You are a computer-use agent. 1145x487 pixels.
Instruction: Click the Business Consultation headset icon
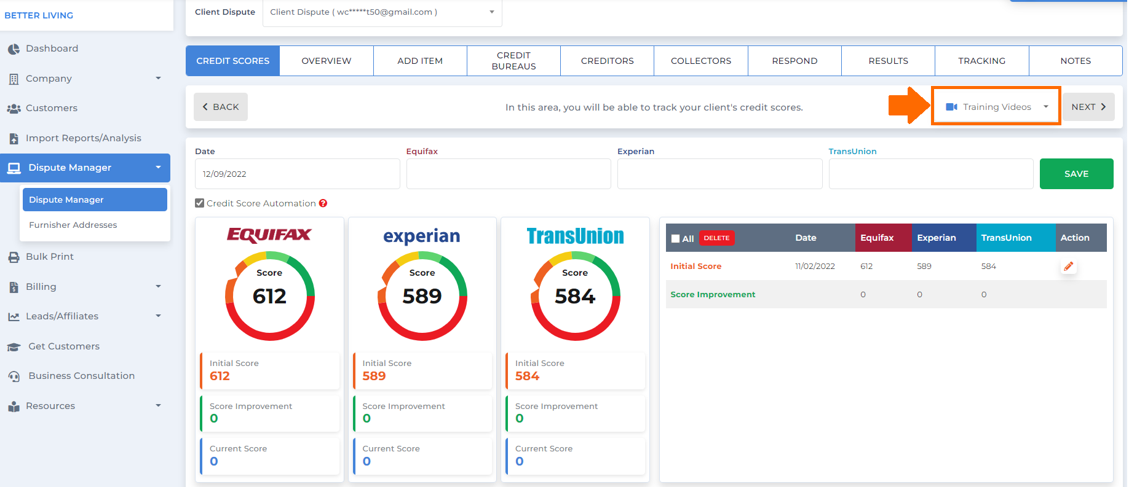(14, 376)
